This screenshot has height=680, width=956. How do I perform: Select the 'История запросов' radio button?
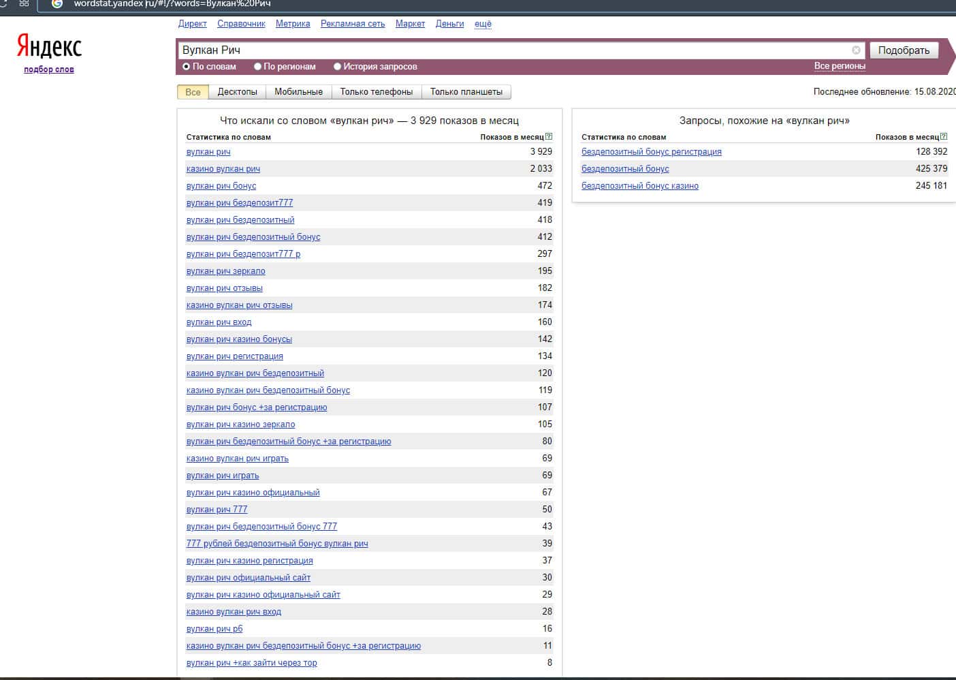(337, 67)
